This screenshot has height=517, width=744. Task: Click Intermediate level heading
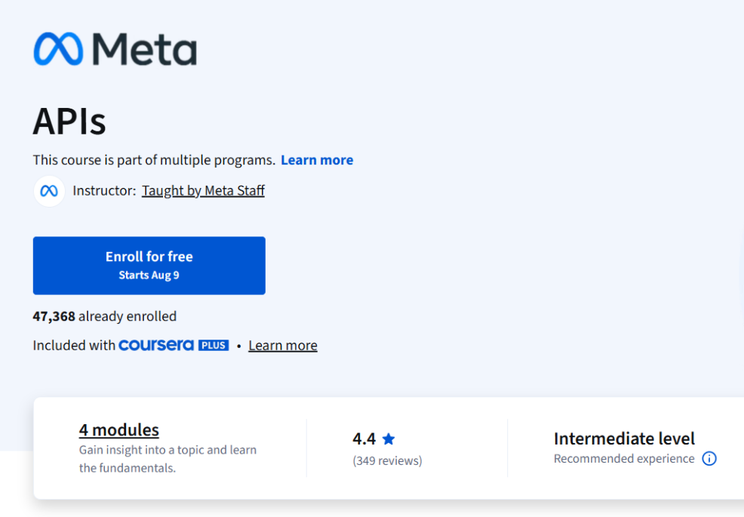coord(624,439)
